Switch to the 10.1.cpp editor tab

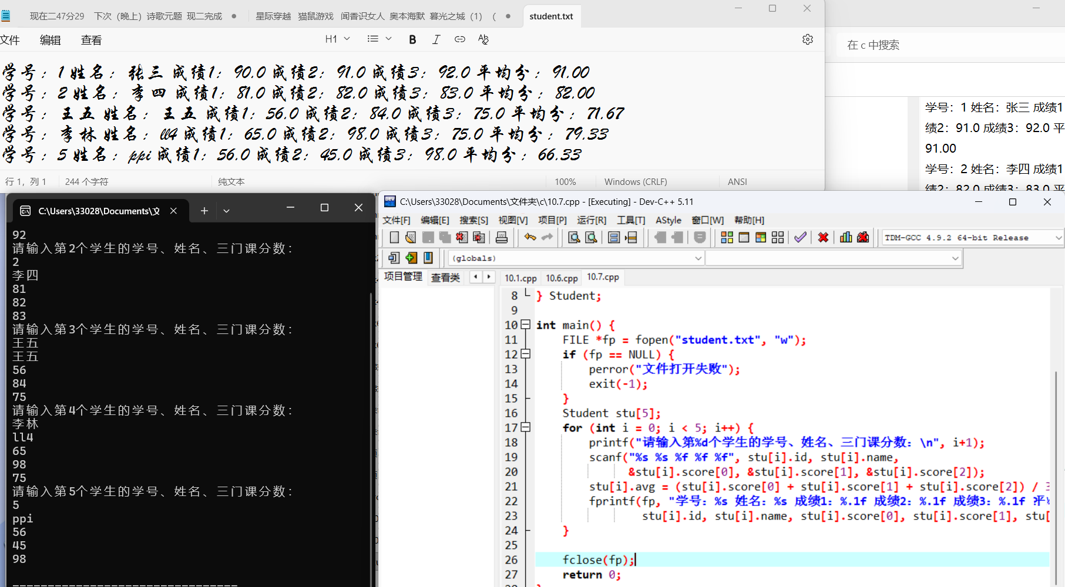520,278
